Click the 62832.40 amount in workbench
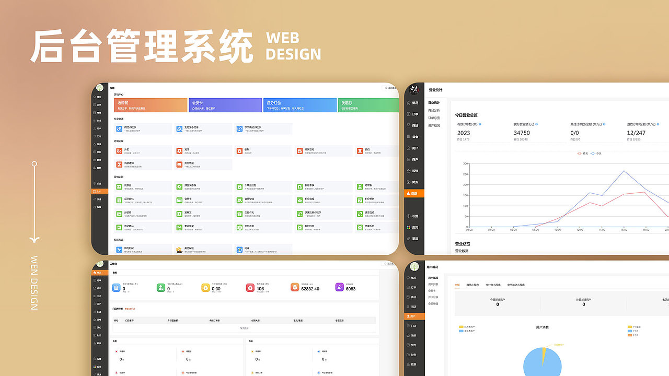Screen dimensions: 669x376 310,289
